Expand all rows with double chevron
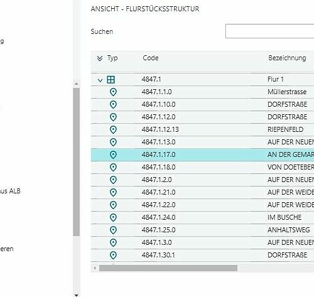Image resolution: width=314 pixels, height=297 pixels. point(100,58)
